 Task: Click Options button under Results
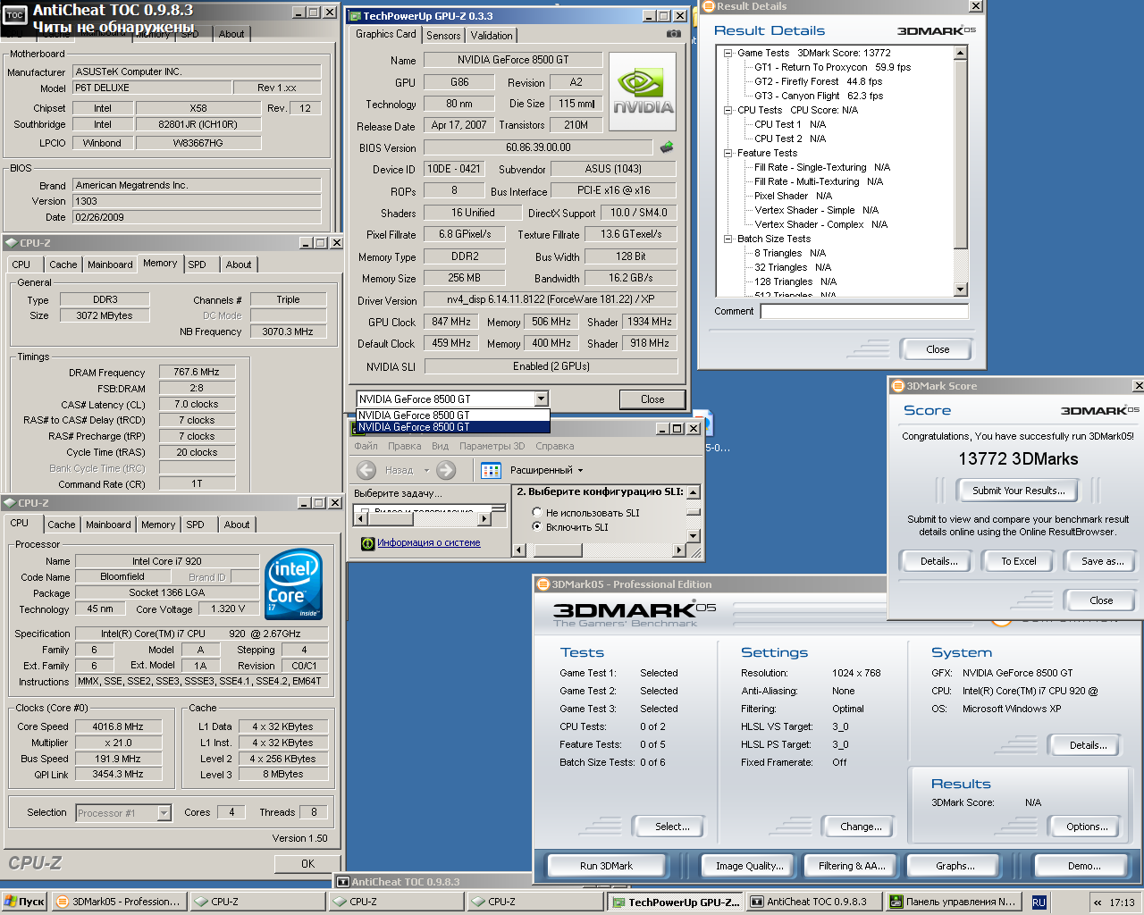point(1087,827)
